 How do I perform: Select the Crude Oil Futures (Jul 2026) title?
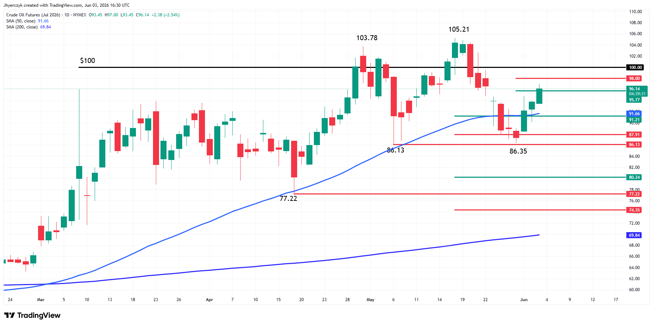pos(33,15)
